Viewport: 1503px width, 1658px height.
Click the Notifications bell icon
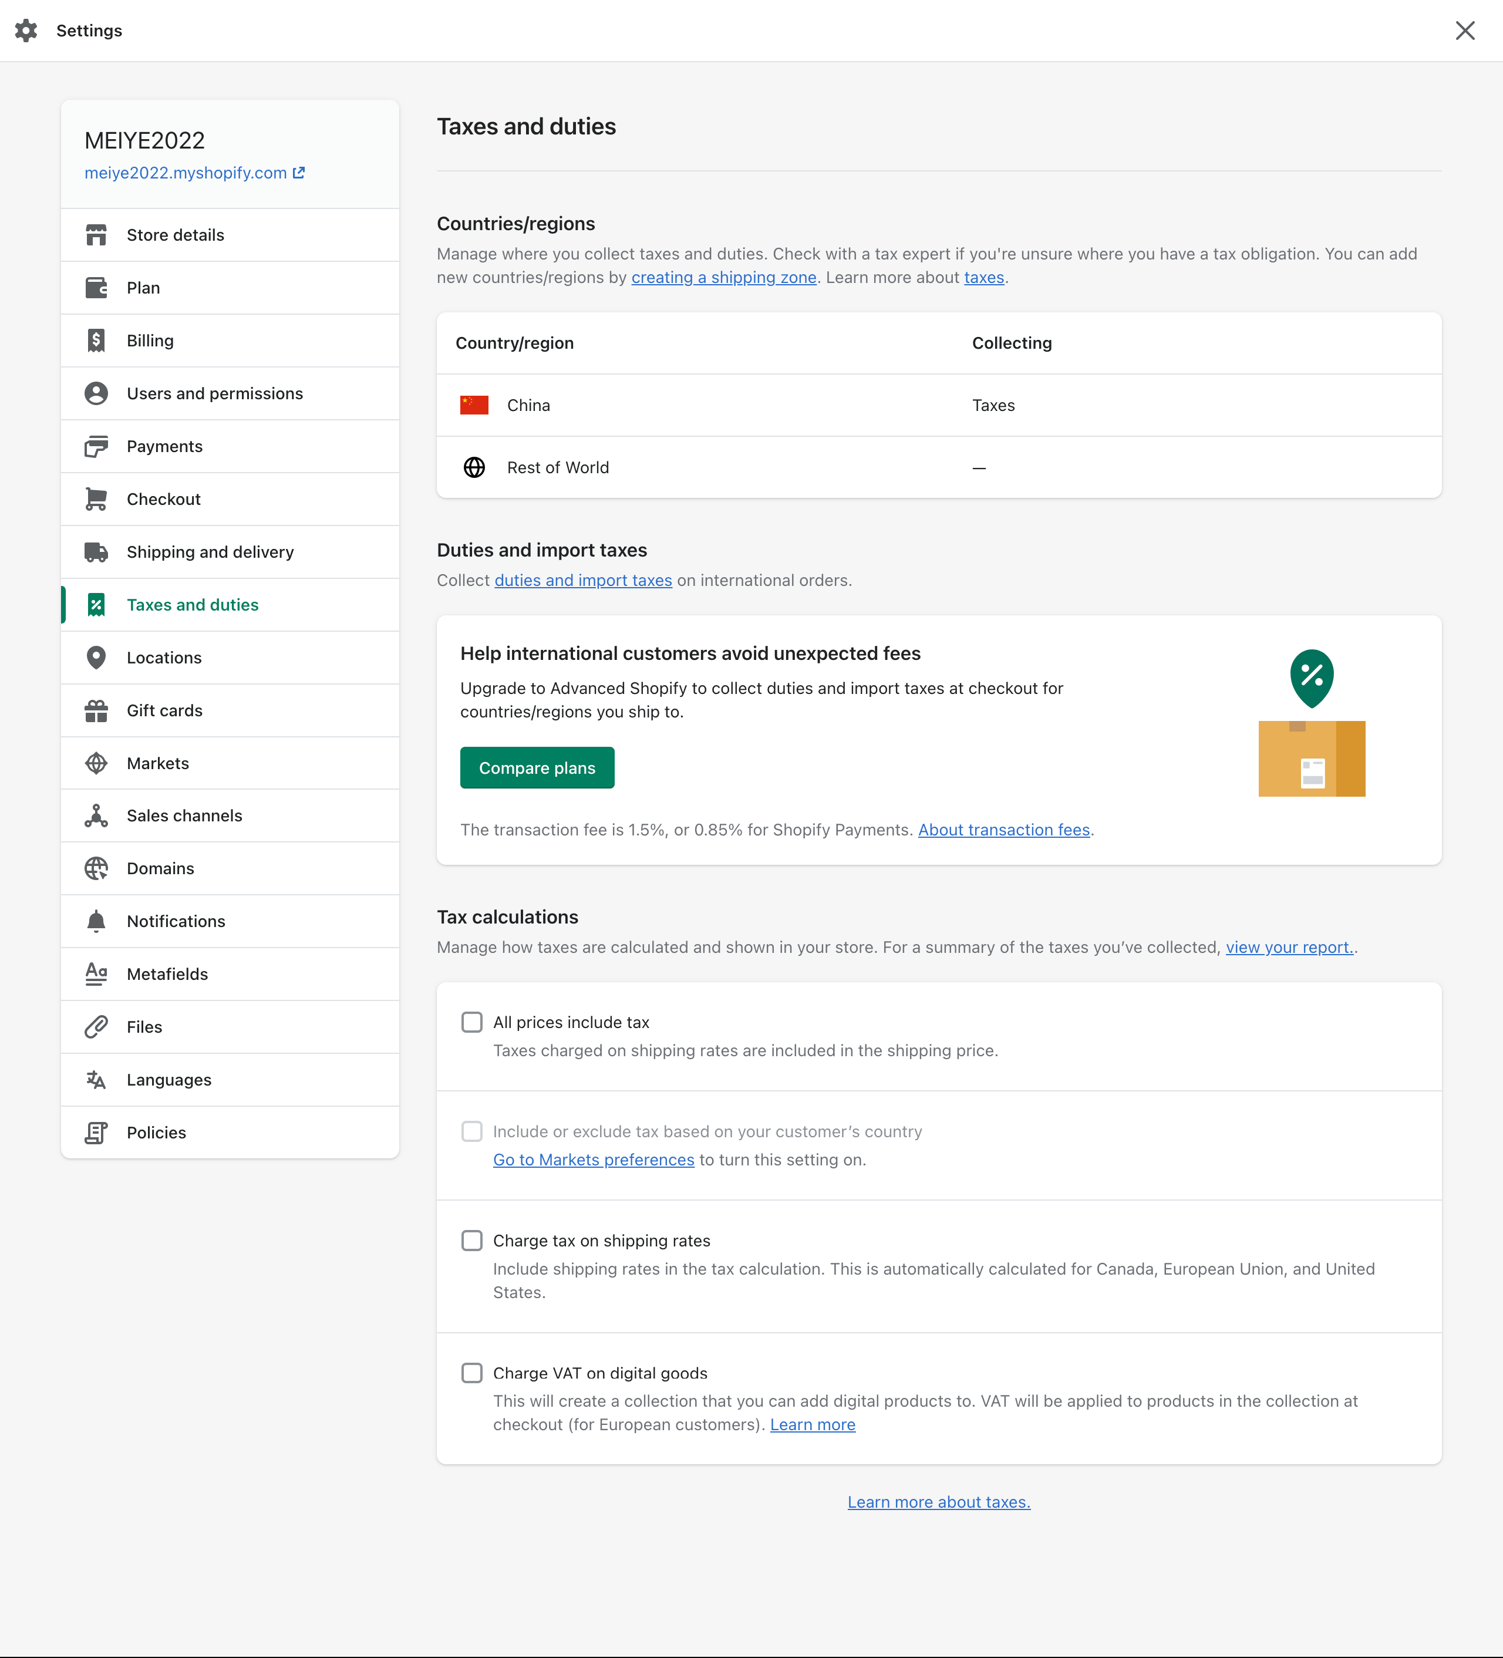click(x=96, y=921)
